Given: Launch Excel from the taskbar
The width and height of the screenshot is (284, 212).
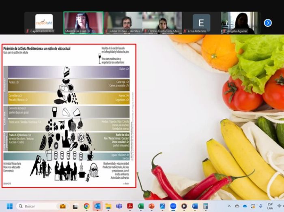Looking at the screenshot, I should (x=141, y=206).
